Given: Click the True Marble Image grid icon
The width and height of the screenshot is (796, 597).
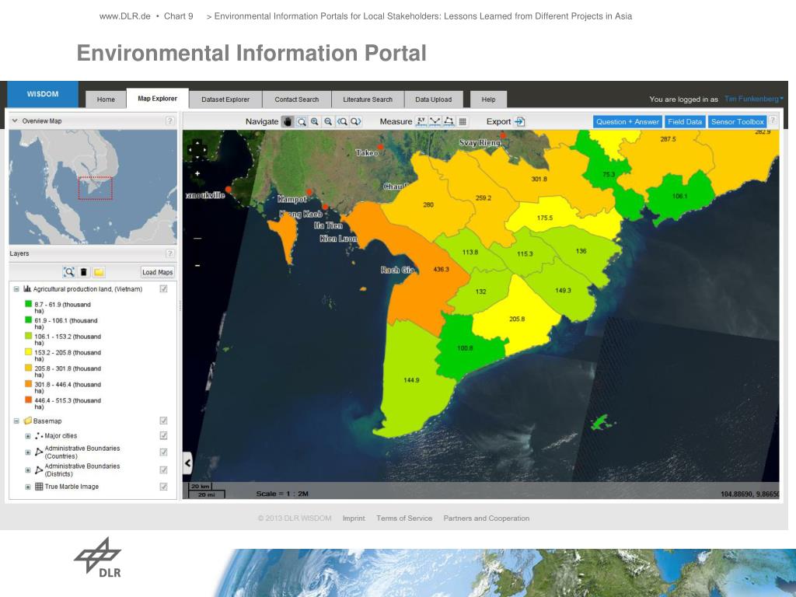Looking at the screenshot, I should 39,487.
